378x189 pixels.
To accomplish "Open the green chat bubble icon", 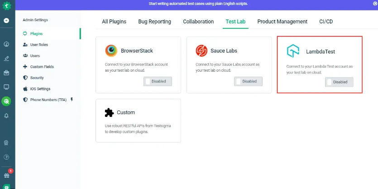I will tap(6, 187).
